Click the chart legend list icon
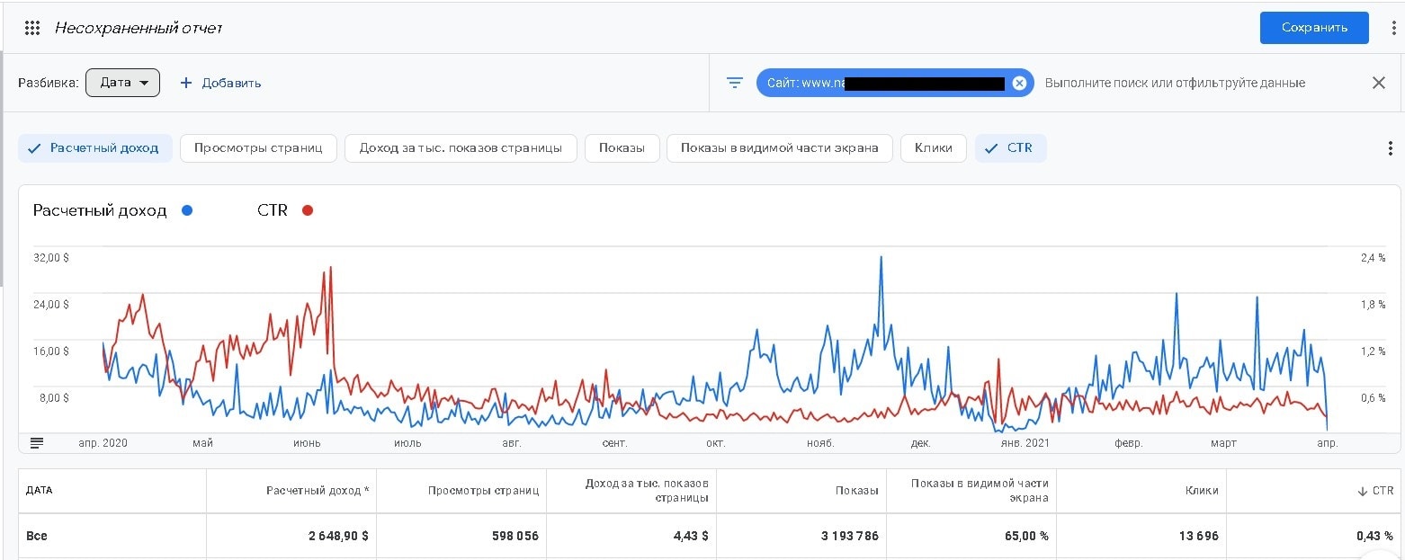 tap(37, 442)
